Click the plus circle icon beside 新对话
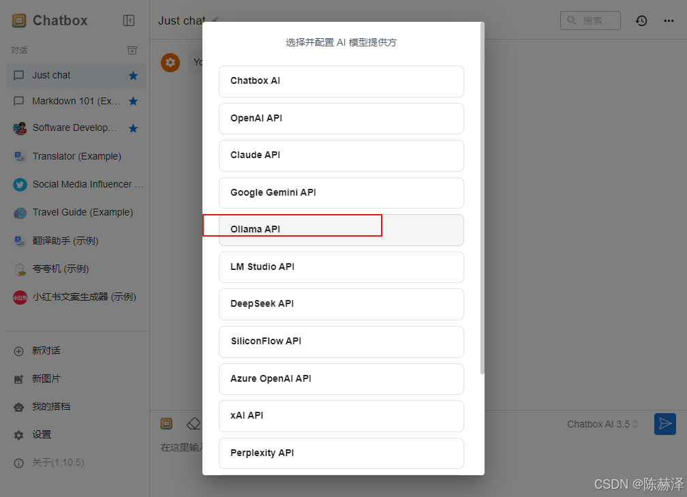 (x=19, y=352)
